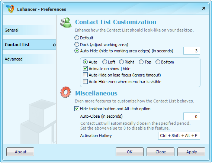Open the General preferences tab

click(29, 30)
